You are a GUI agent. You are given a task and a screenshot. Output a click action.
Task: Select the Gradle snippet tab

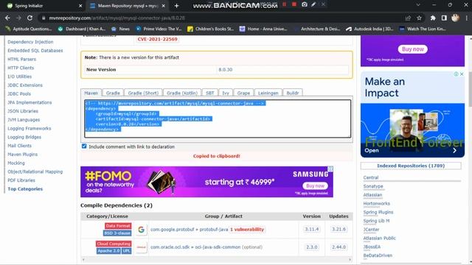[113, 93]
